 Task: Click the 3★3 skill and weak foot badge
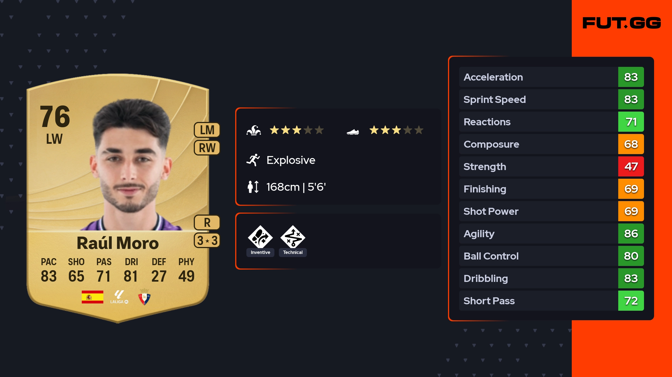pos(207,241)
